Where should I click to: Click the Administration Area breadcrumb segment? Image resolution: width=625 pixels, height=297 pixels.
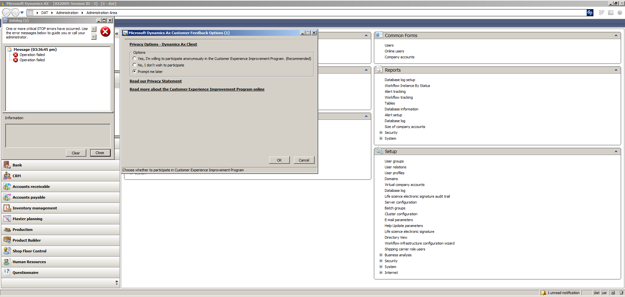coord(102,13)
